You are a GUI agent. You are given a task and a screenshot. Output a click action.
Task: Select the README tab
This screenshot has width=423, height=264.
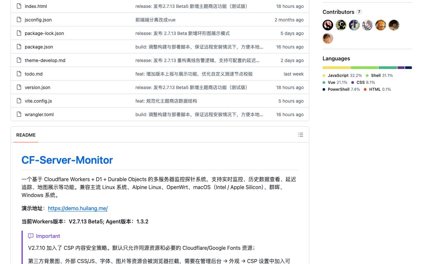coord(26,135)
